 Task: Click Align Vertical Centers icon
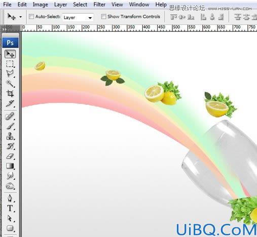click(182, 17)
